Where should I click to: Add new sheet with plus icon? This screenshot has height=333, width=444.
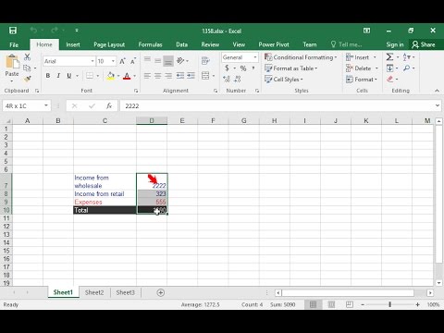(x=161, y=292)
